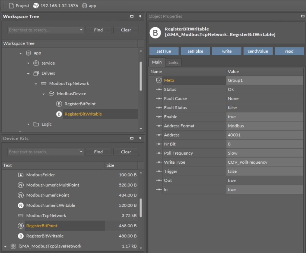This screenshot has width=306, height=253.
Task: Maximize the Device Kits panel
Action: [132, 138]
